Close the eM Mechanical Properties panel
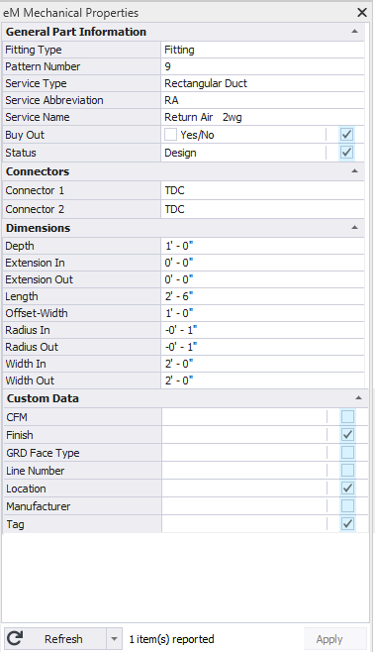Image resolution: width=375 pixels, height=652 pixels. pos(362,13)
